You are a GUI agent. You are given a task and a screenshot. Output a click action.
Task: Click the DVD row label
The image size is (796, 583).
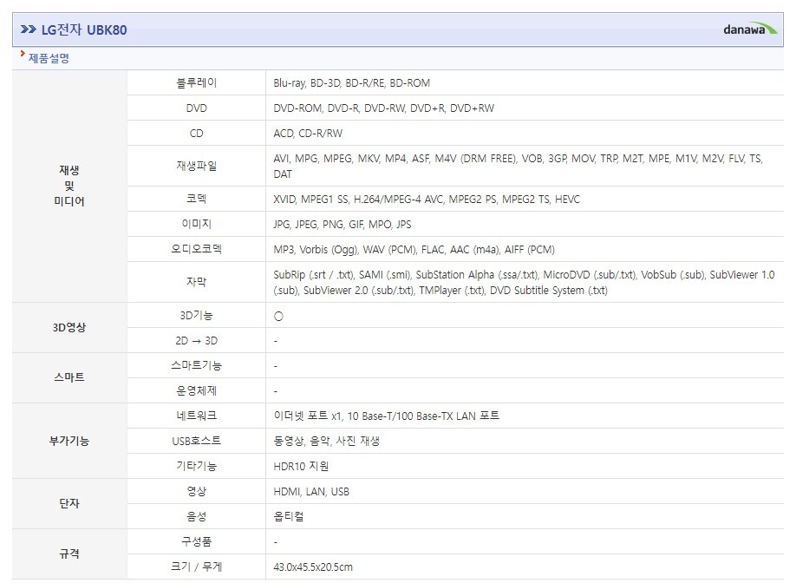point(197,108)
